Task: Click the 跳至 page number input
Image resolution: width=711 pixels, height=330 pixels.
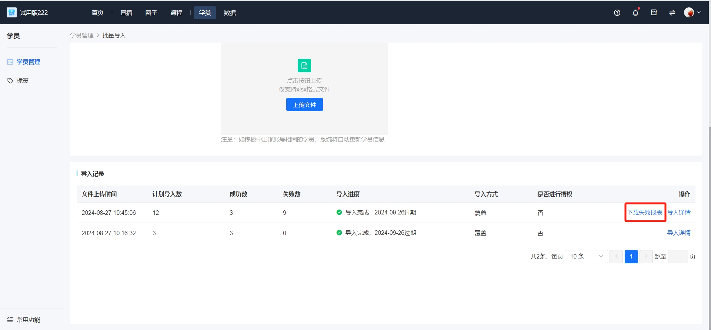Action: (x=678, y=256)
